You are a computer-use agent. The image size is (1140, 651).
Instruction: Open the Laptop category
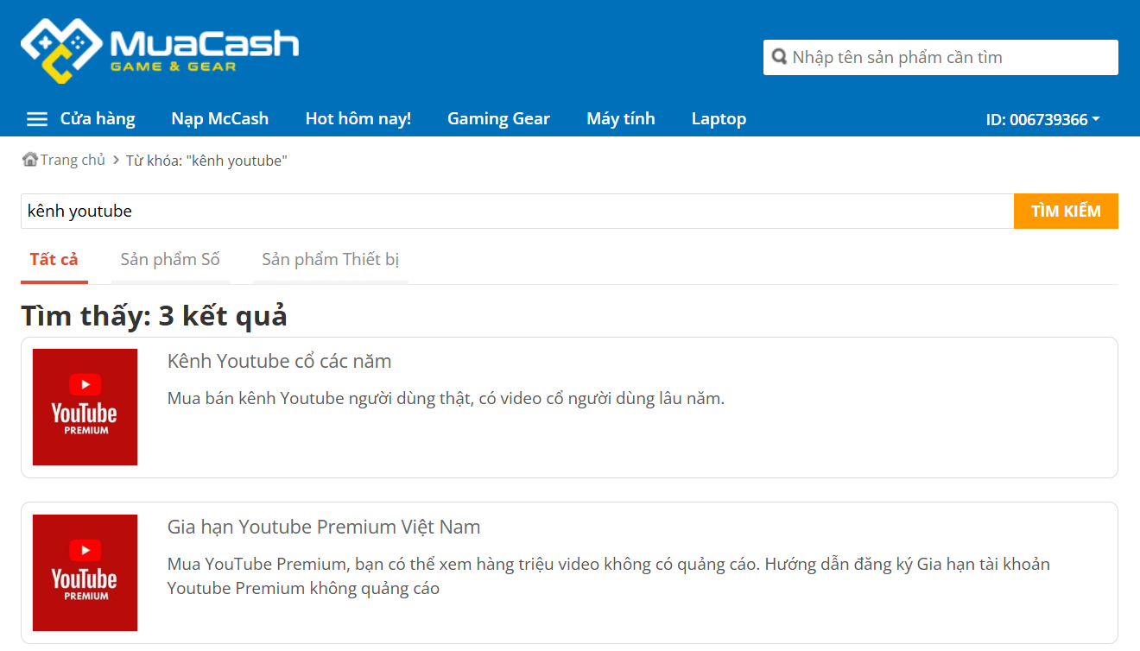(719, 119)
